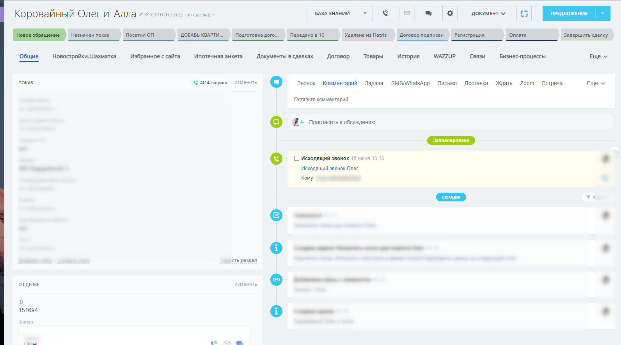This screenshot has height=345, width=621.
Task: Set stage to Посетил ОП
Action: click(148, 35)
